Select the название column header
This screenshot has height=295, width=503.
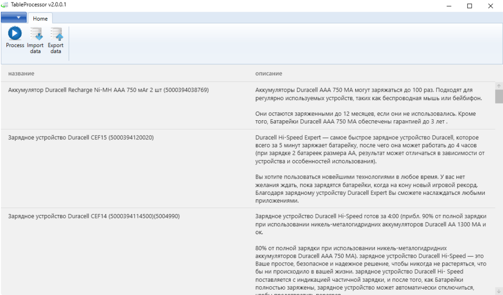coord(21,74)
